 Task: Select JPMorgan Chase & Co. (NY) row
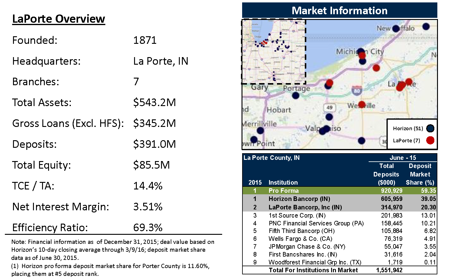pos(340,247)
